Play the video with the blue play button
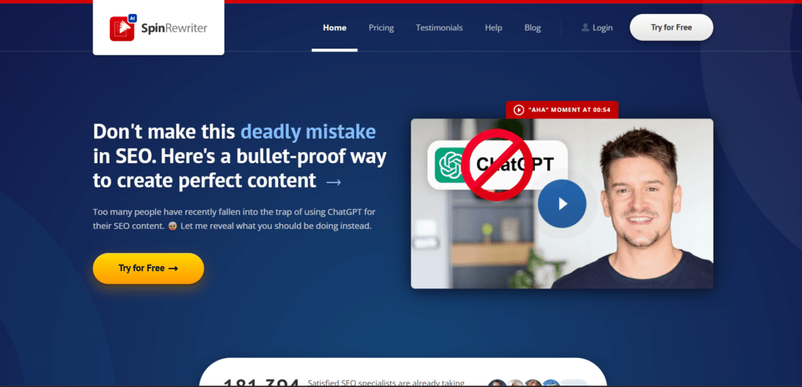 [562, 204]
